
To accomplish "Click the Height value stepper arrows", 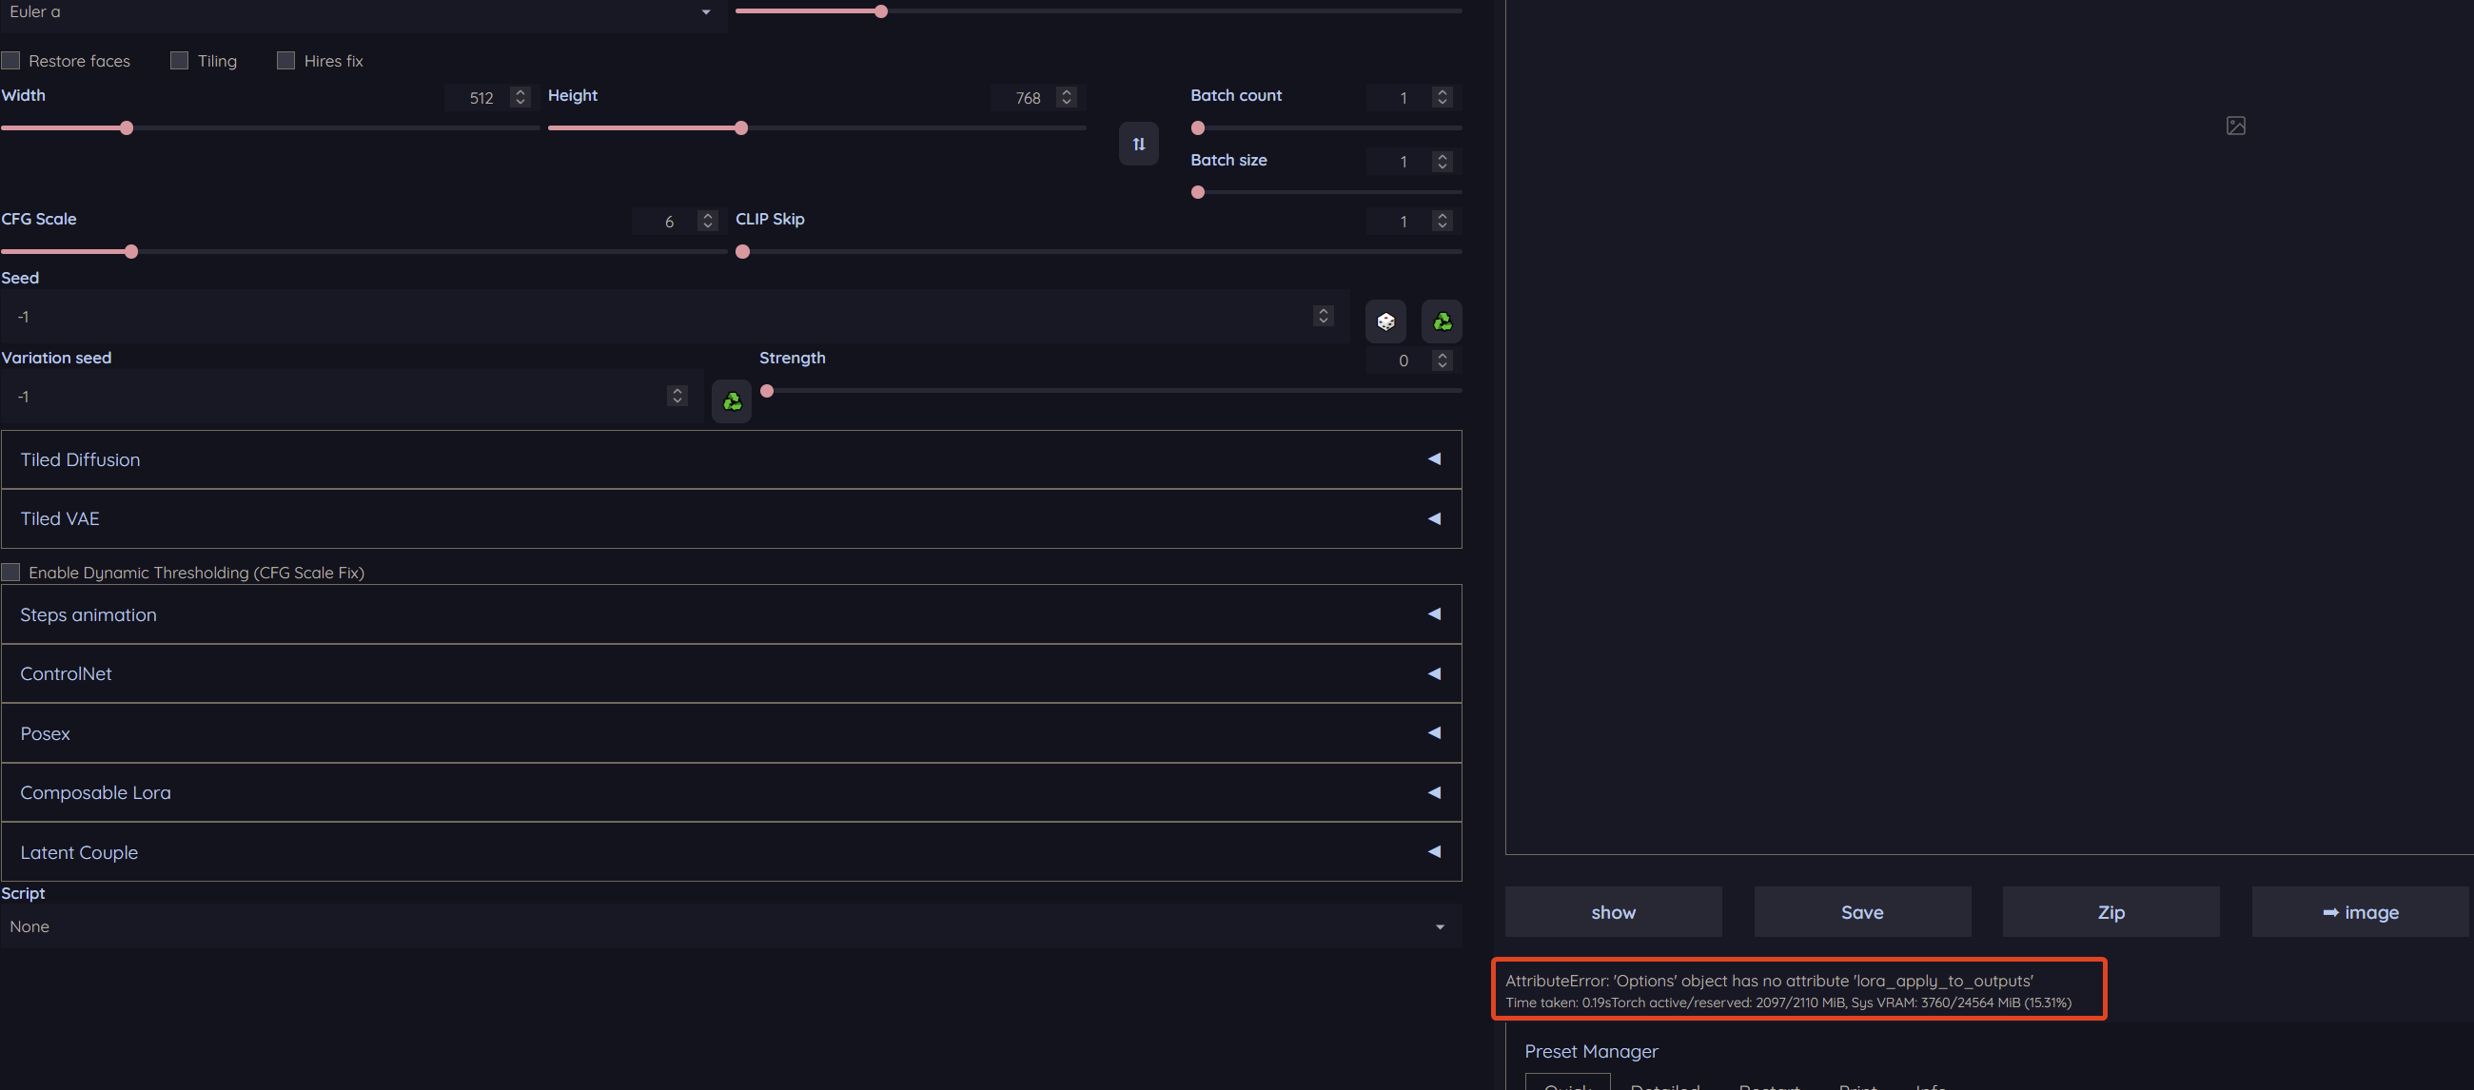I will (x=1066, y=97).
